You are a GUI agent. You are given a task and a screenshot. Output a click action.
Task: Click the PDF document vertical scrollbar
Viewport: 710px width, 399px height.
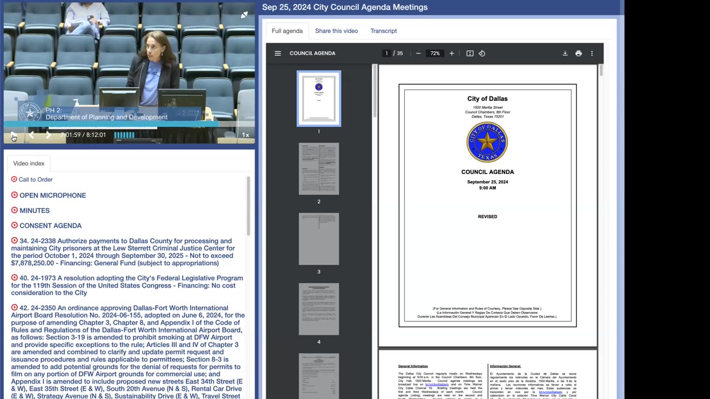click(601, 70)
